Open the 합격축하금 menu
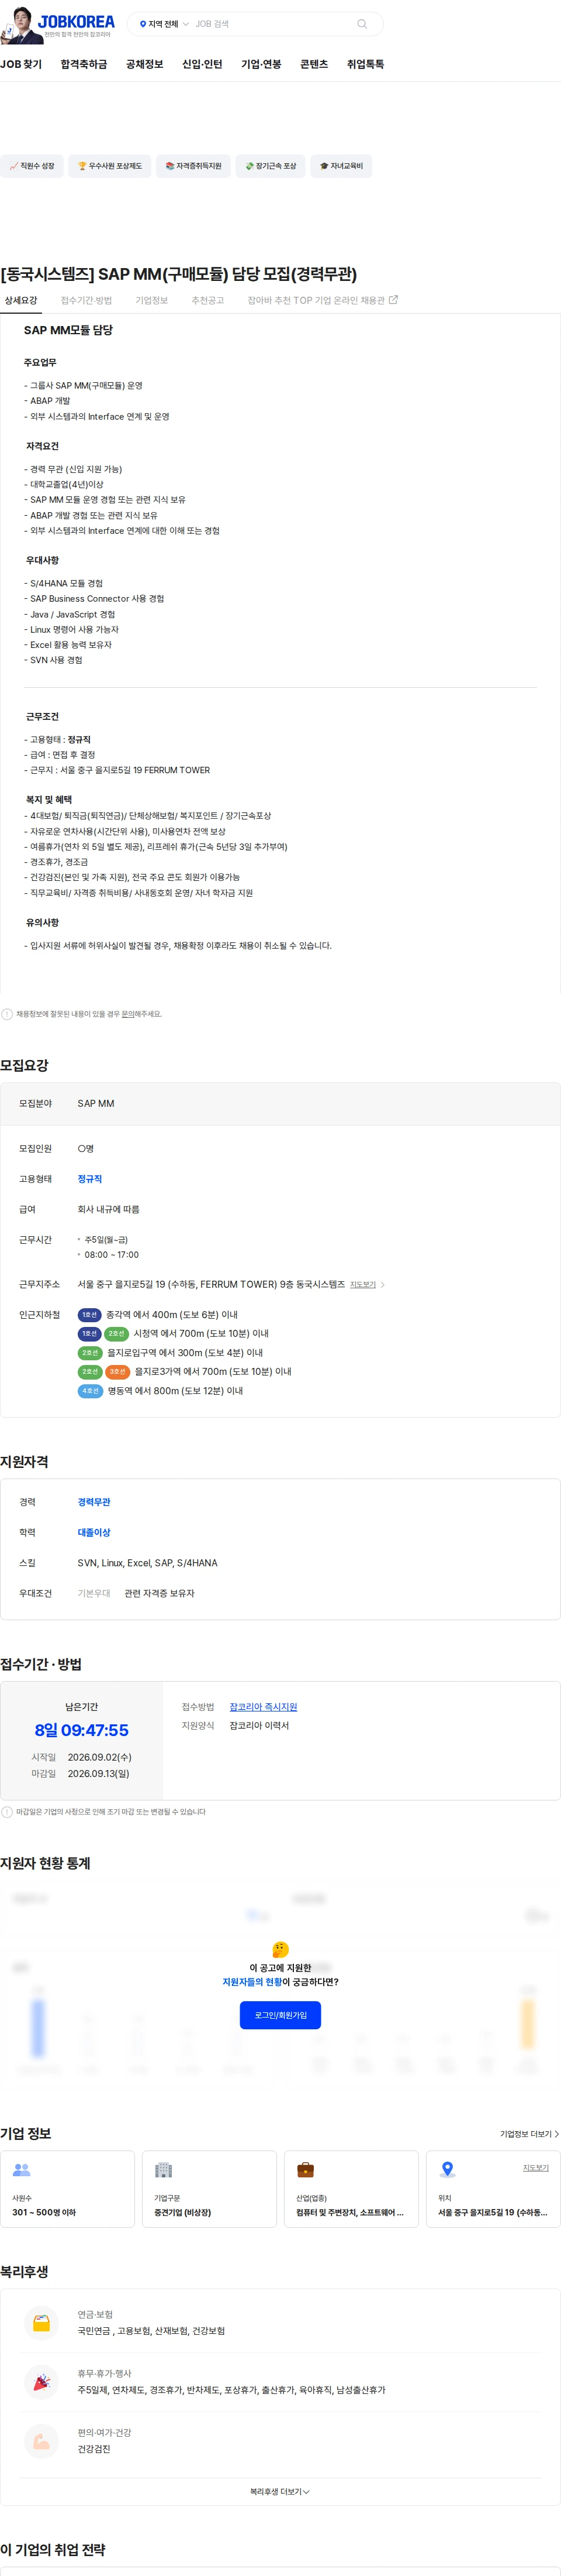Screen dimensions: 561x2576 84,64
